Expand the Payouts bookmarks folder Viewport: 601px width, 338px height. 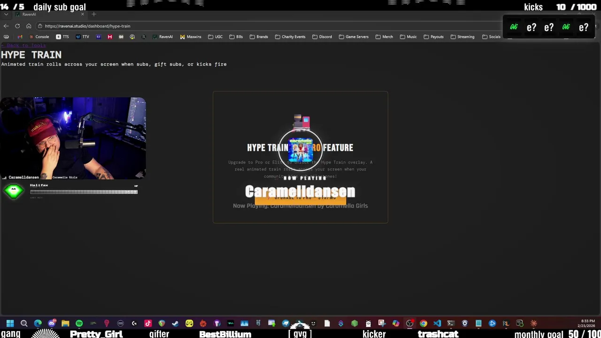point(433,37)
